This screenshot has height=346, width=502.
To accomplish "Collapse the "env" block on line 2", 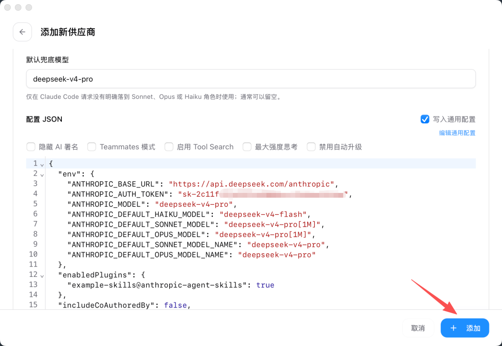I will coord(42,175).
